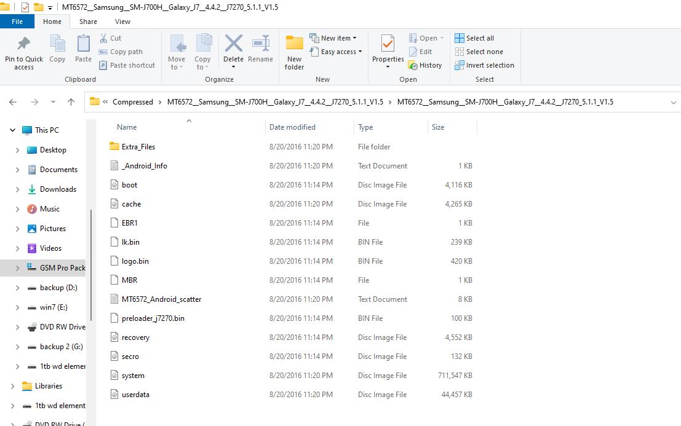Viewport: 681px width, 426px height.
Task: Click the Extra_Files folder icon
Action: [x=114, y=146]
